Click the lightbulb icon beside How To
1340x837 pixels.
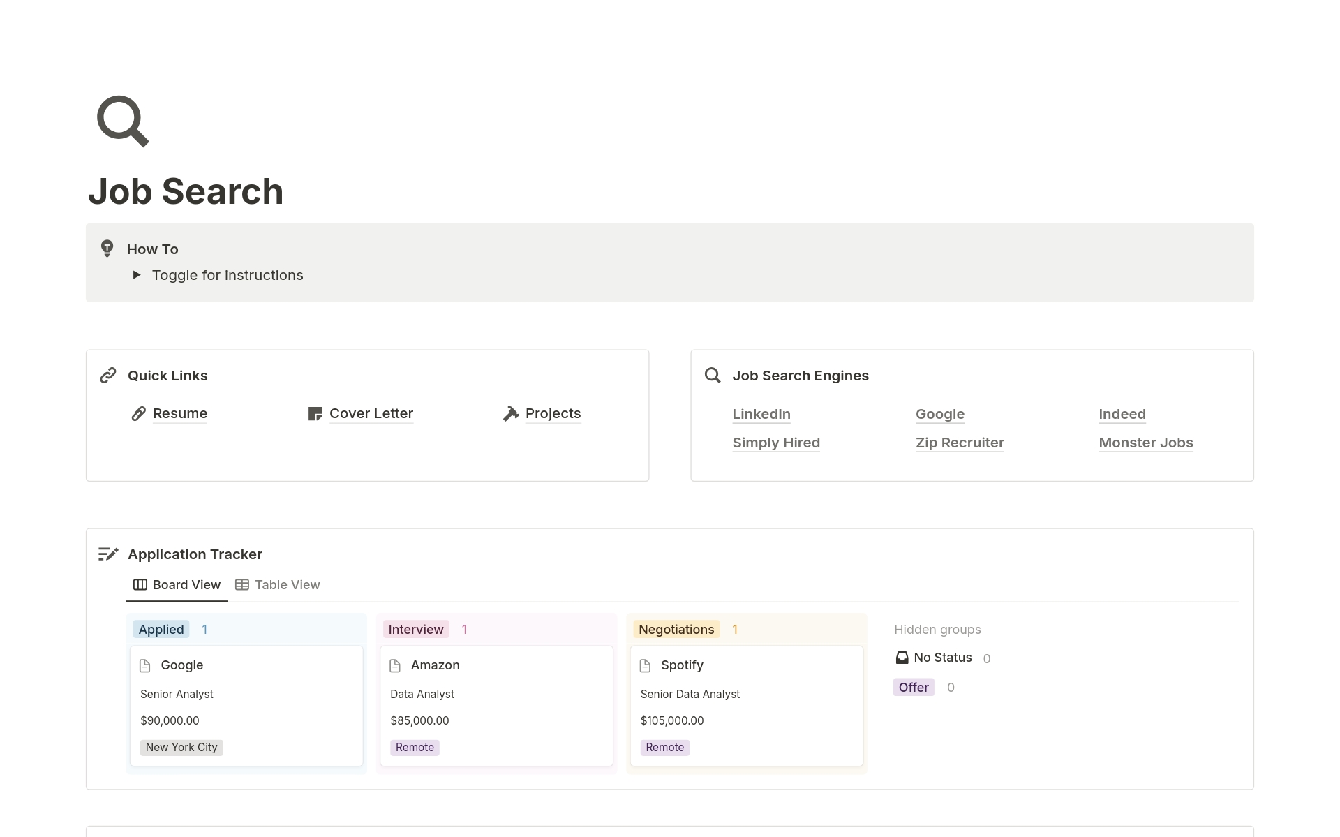(x=107, y=249)
